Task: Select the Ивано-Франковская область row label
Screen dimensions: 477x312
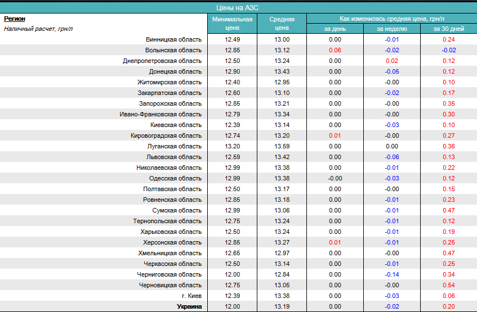Action: coord(161,114)
